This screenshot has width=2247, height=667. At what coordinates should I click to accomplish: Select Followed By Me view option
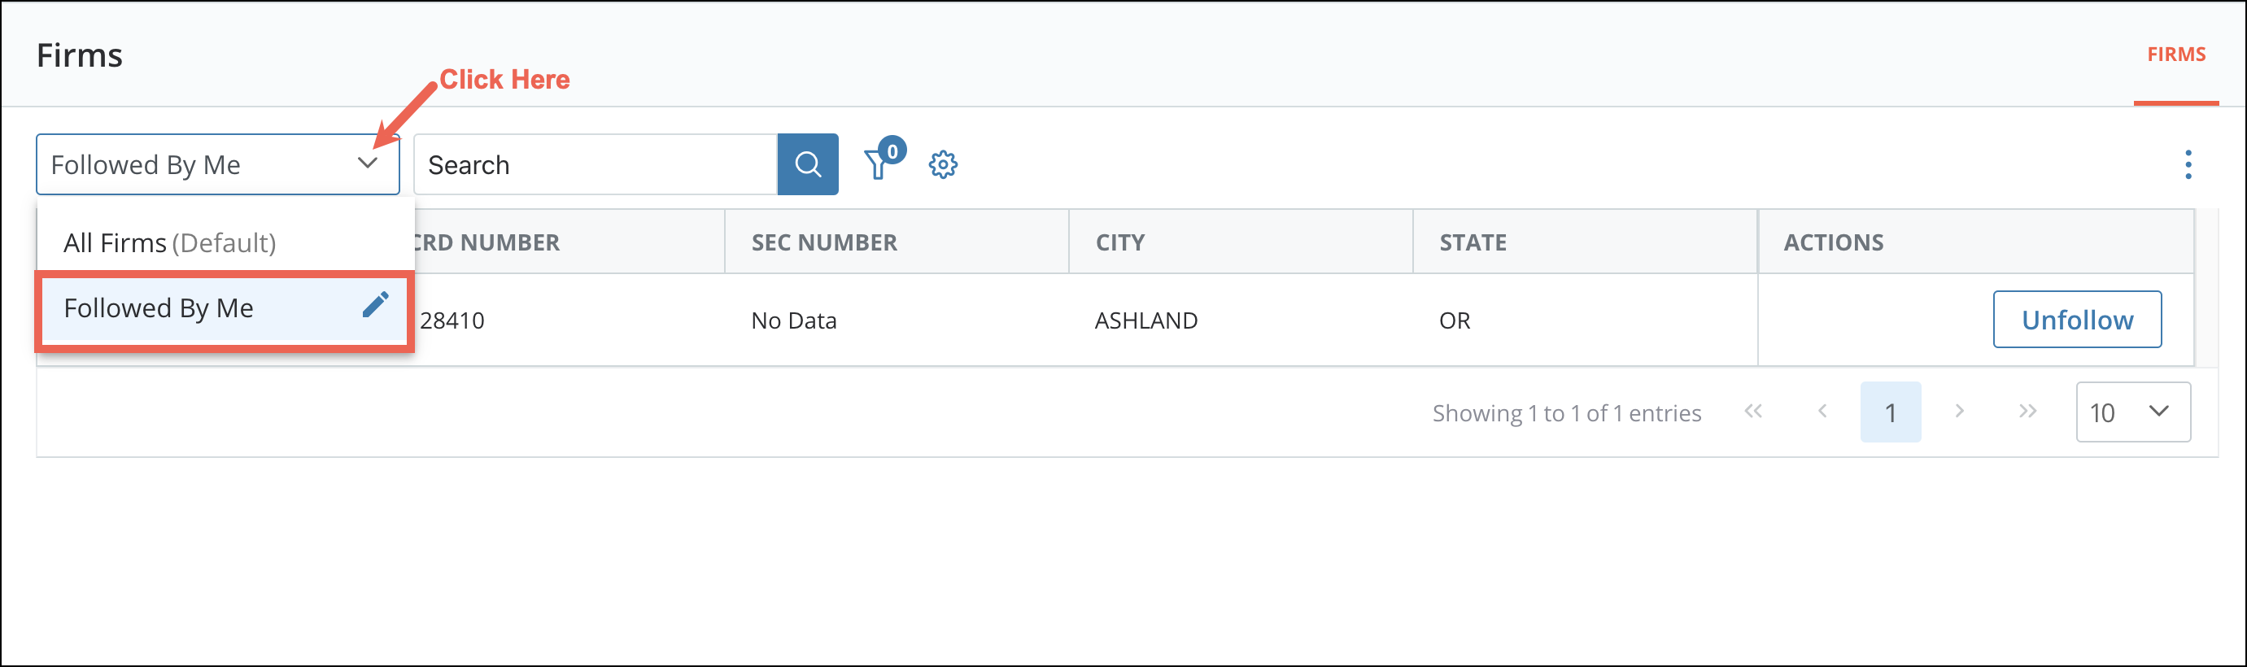click(x=159, y=307)
